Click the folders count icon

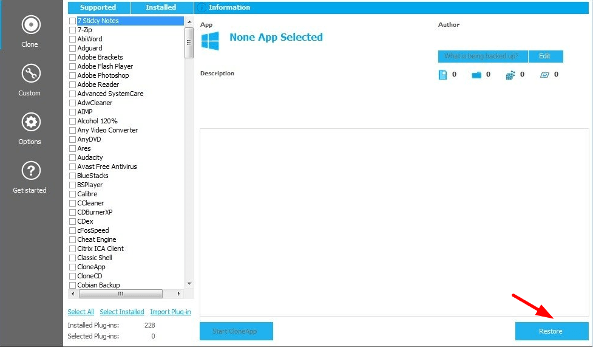(x=476, y=75)
